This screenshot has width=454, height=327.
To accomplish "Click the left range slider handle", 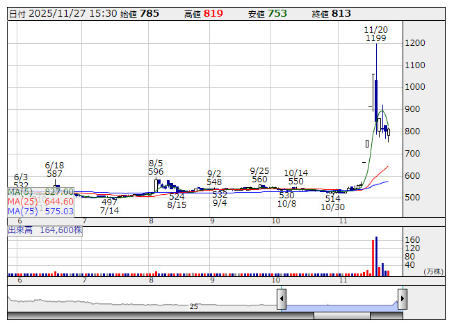I will click(282, 299).
